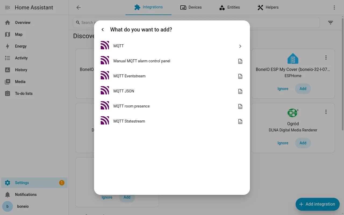Focus the integrations search field
Screen dimensions: 344x215
(x=196, y=23)
